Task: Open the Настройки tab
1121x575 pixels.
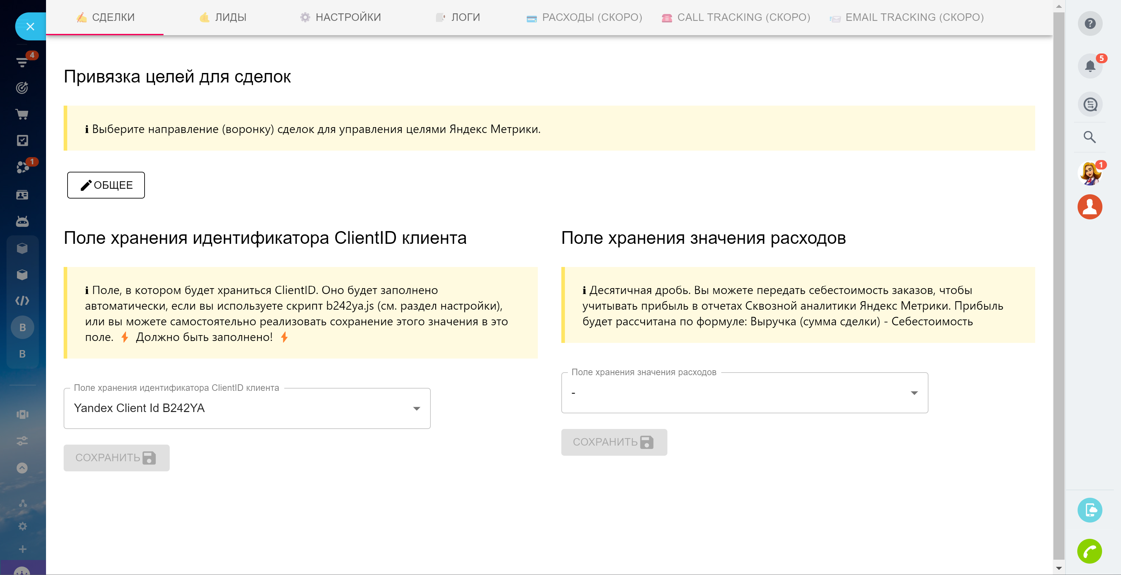Action: click(340, 17)
